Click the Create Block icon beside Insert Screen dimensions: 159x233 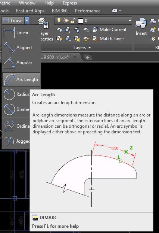(153, 21)
